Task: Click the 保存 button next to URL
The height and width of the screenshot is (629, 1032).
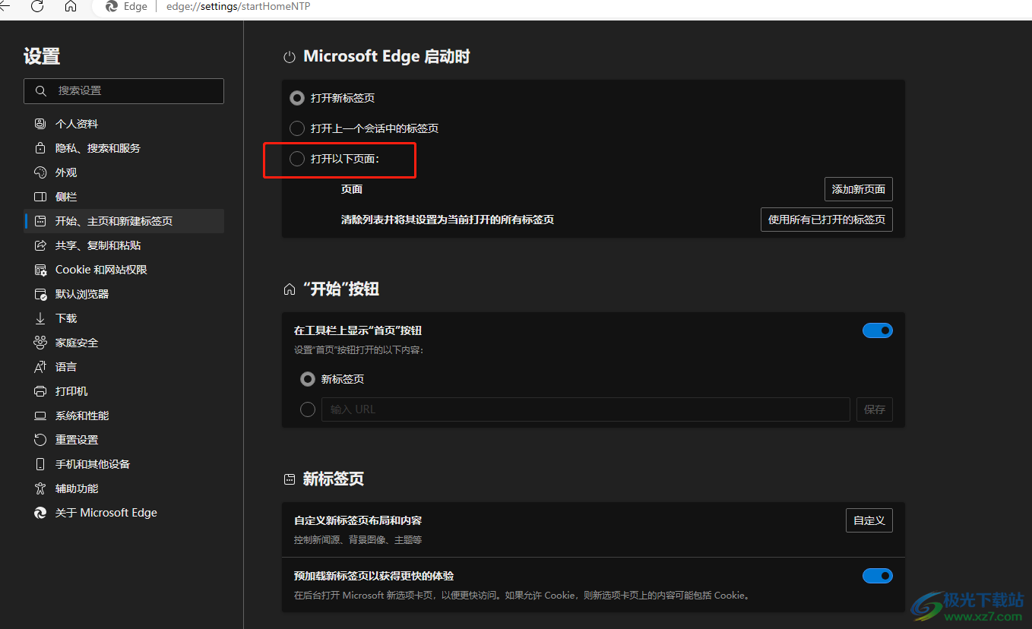Action: (875, 409)
